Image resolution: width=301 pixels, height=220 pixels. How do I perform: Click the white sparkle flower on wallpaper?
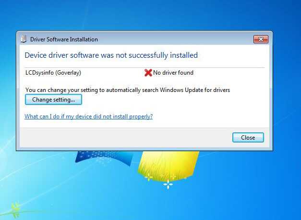tap(168, 184)
